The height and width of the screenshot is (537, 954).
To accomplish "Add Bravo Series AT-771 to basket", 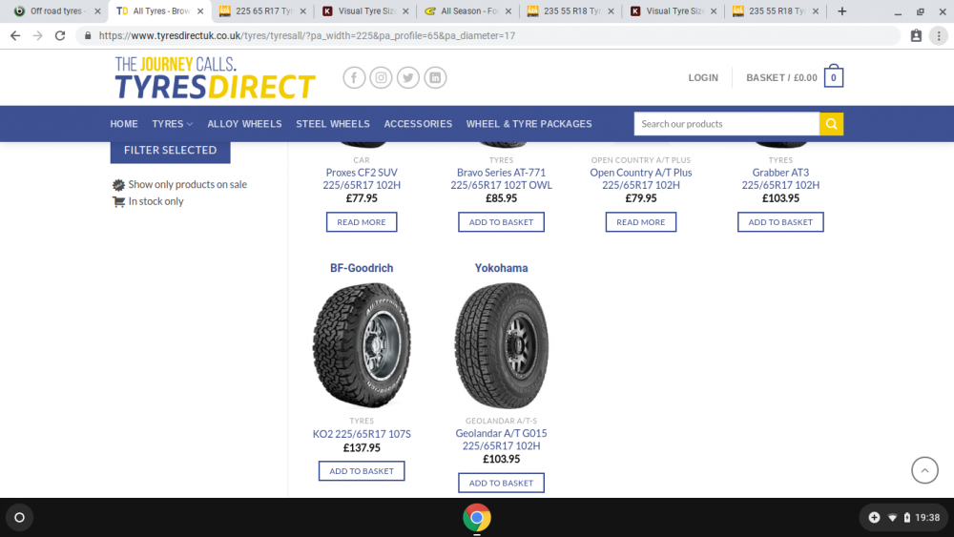I will (x=502, y=222).
